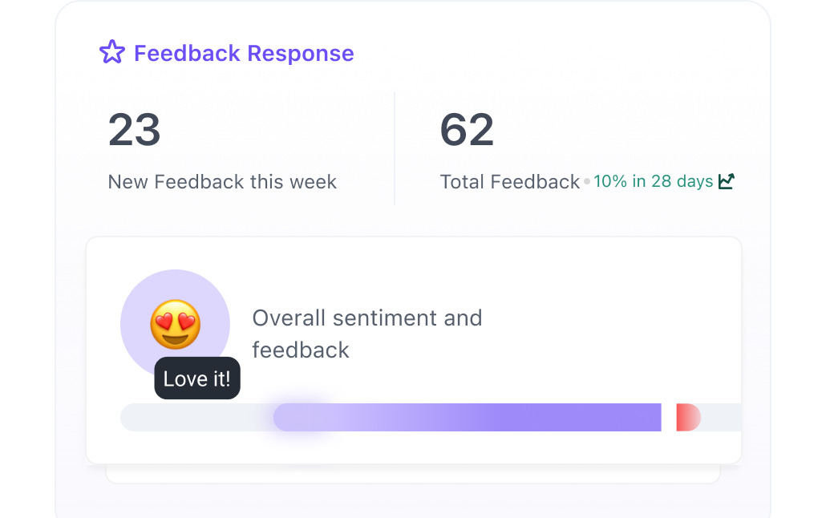
Task: Click the glowing start of the purple bar
Action: [x=297, y=417]
